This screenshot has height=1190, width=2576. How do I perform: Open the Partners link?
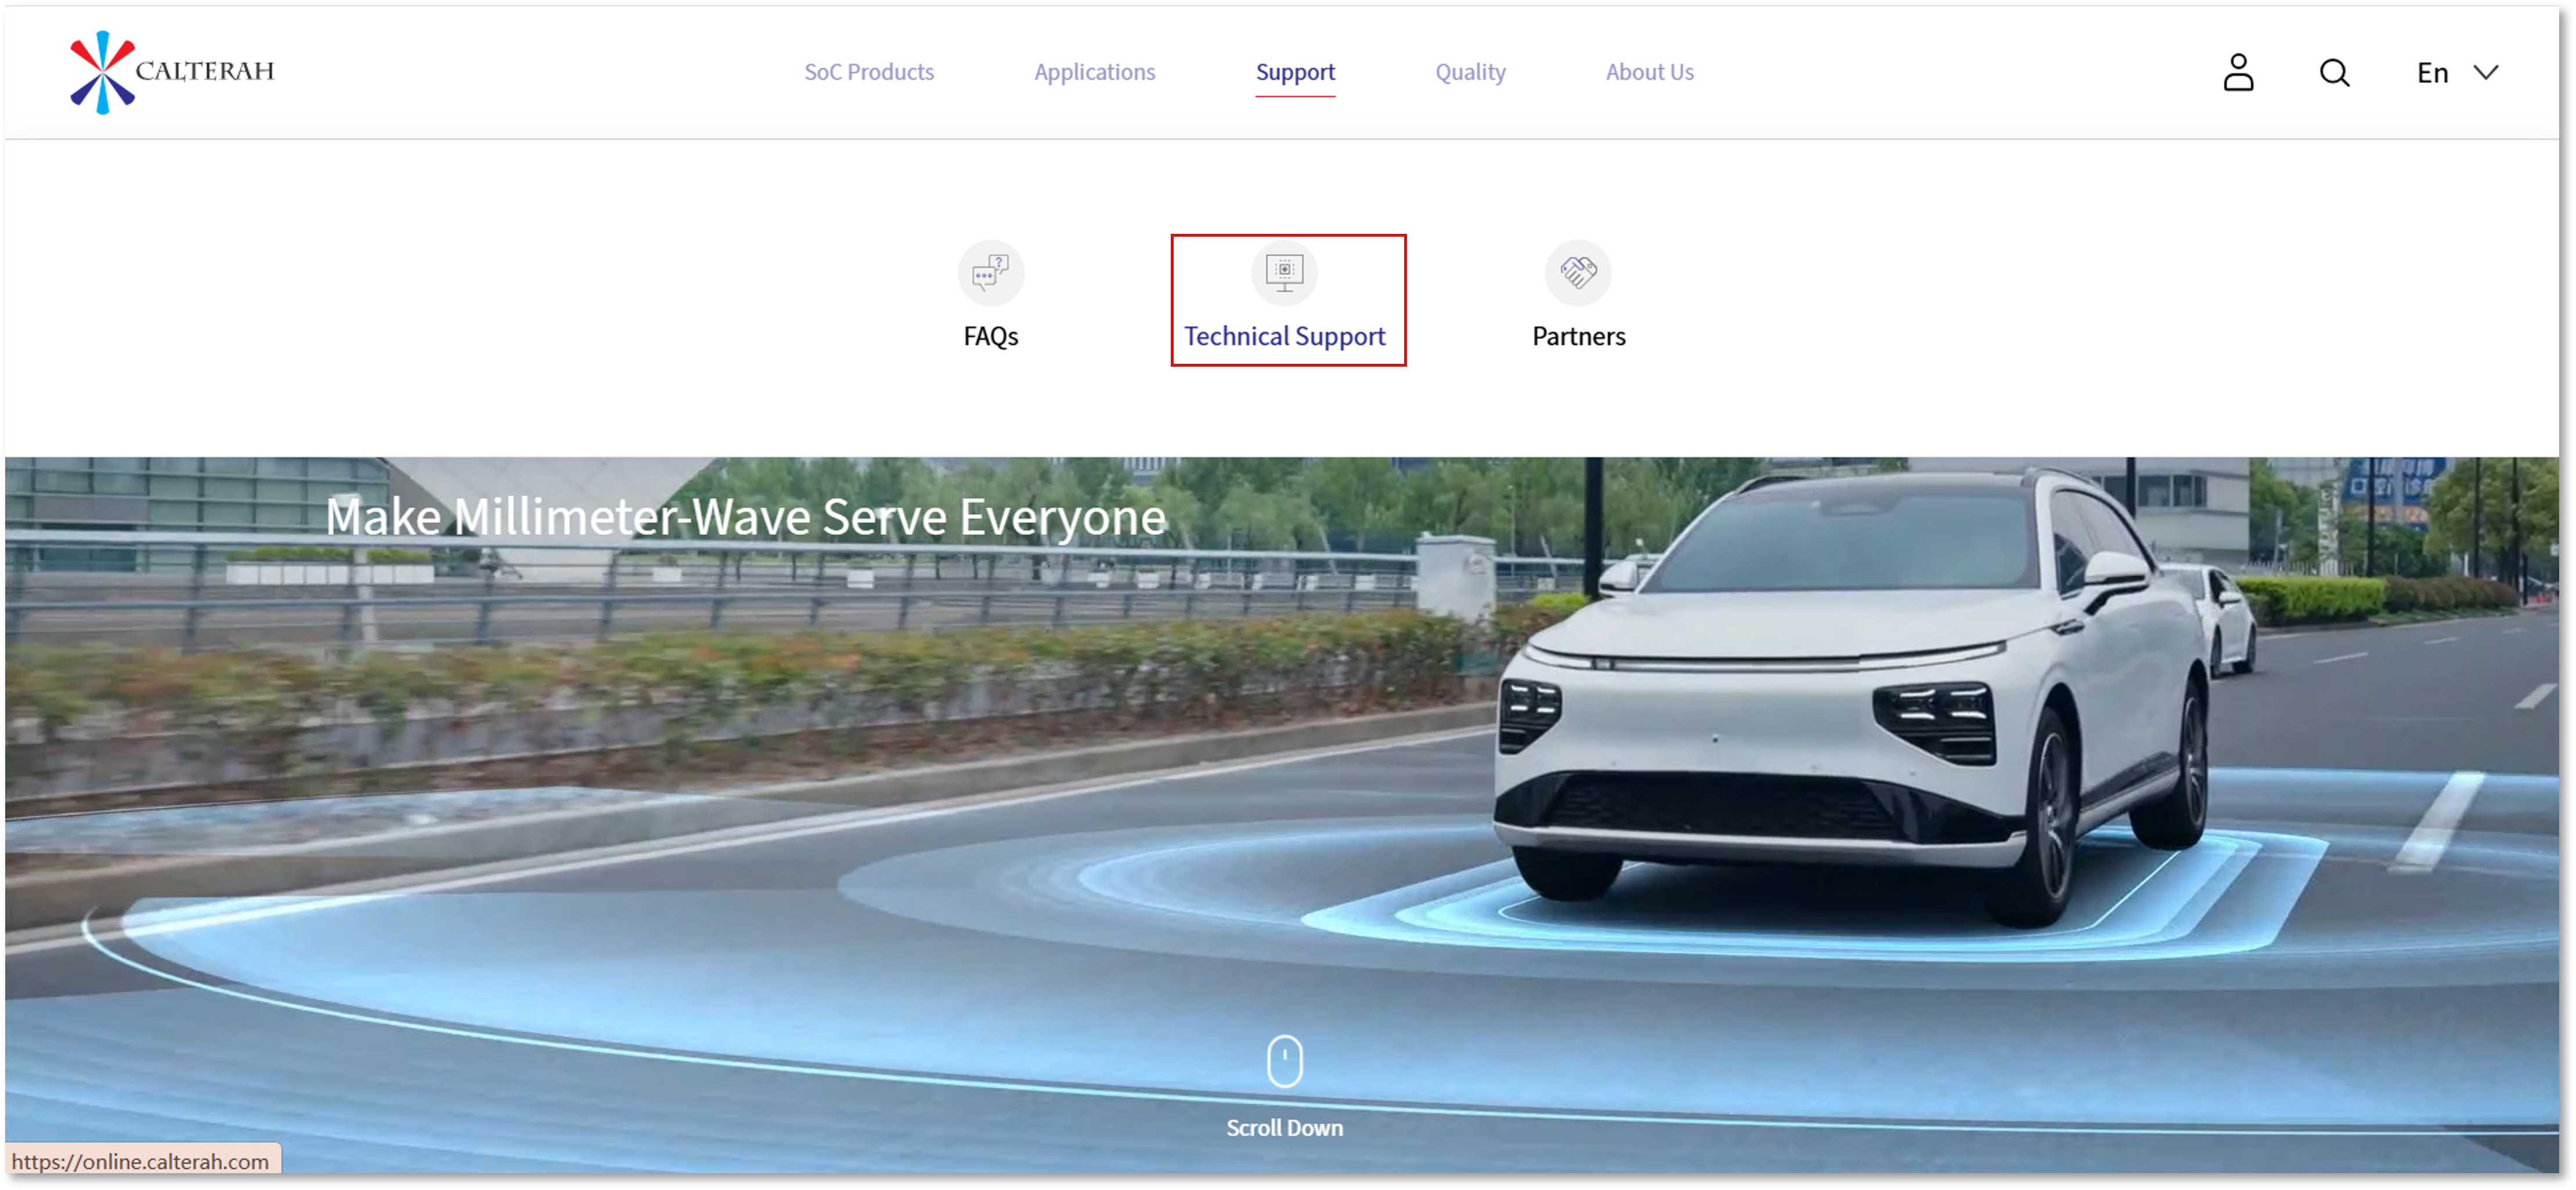(1578, 336)
